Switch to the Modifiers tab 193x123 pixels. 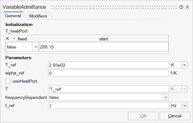38,16
